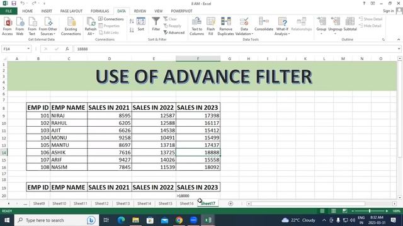
Task: Open From Other Sources dropdown
Action: [x=48, y=26]
